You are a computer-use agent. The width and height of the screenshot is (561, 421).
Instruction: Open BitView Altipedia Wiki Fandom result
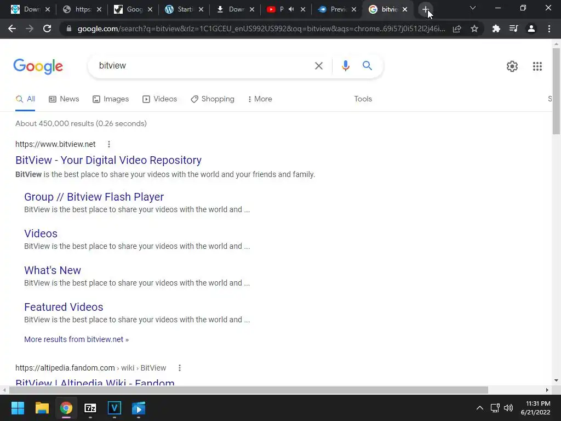pos(95,382)
